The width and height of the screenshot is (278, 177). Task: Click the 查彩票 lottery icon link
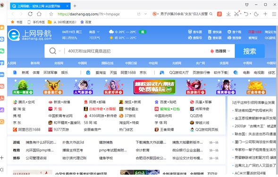[x=215, y=38]
